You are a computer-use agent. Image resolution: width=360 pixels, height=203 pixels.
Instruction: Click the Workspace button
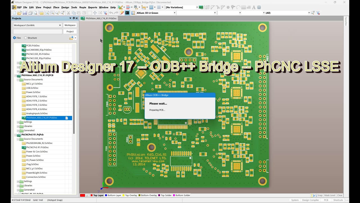(70, 25)
